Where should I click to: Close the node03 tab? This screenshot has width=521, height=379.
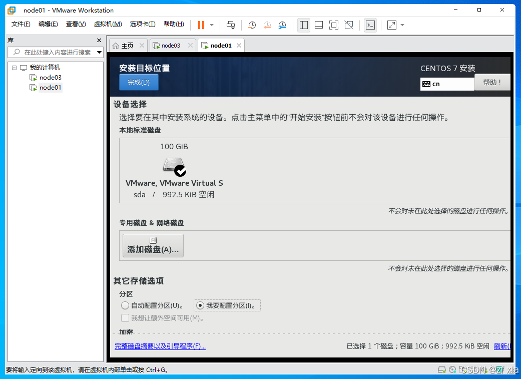(190, 46)
